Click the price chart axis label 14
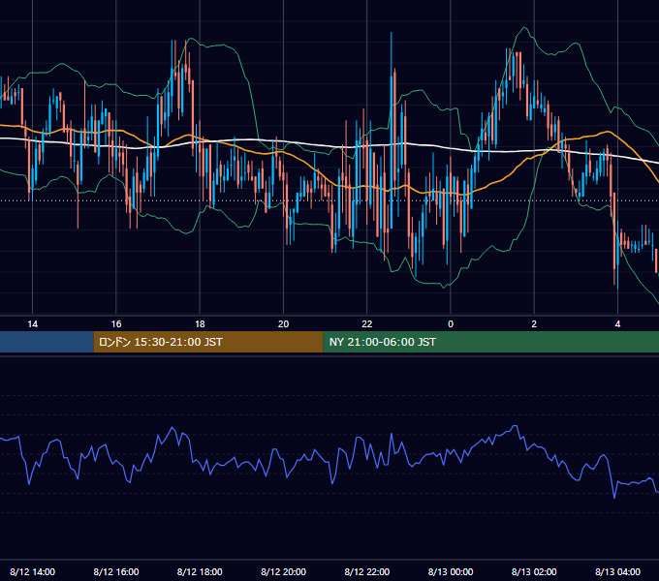Screen dimensions: 659x581 click(32, 324)
